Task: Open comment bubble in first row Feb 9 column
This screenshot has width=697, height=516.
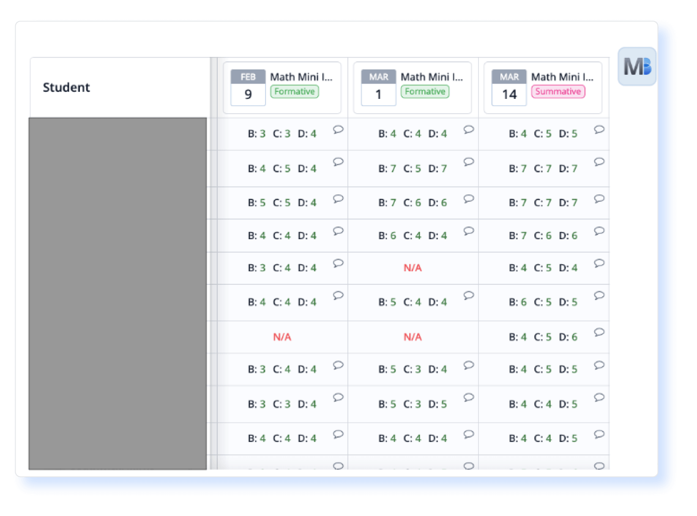Action: coord(338,130)
